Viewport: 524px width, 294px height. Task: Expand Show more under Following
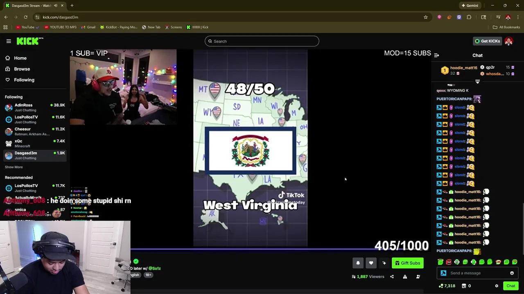pos(14,167)
